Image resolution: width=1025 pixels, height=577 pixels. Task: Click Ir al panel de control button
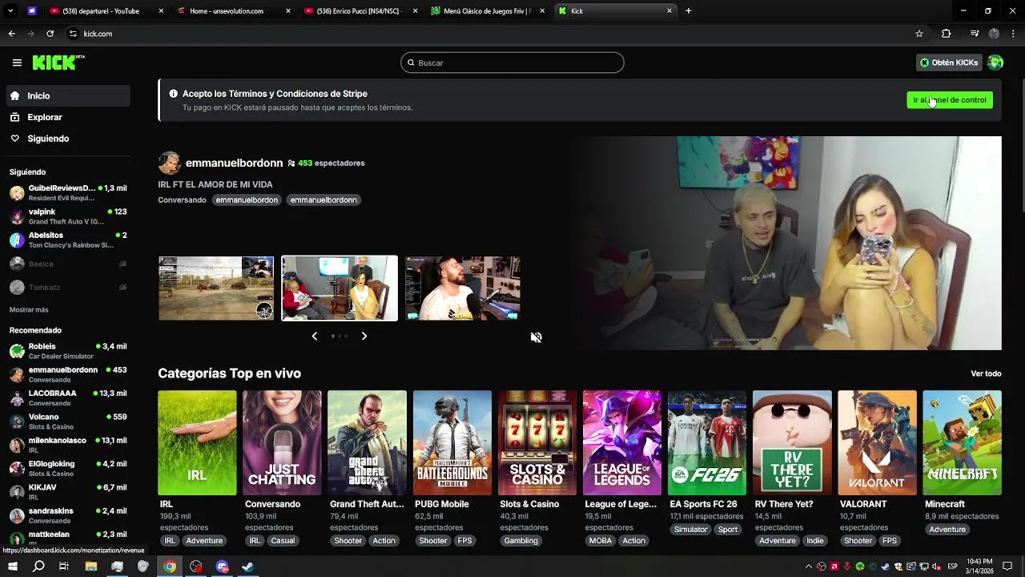coord(950,100)
